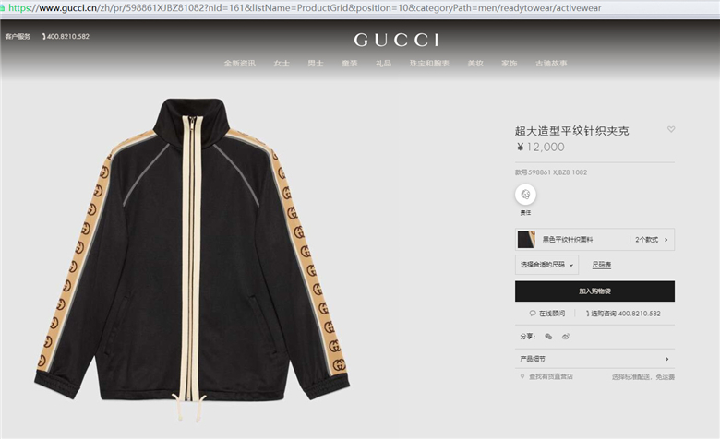This screenshot has height=439, width=720.
Task: Click the GUCCI logo
Action: tap(396, 40)
